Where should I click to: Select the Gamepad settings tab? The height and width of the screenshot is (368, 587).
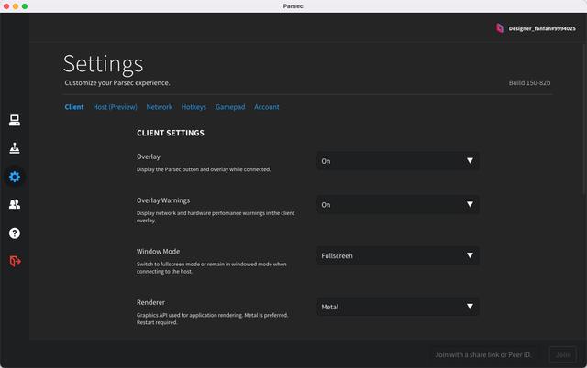(230, 107)
